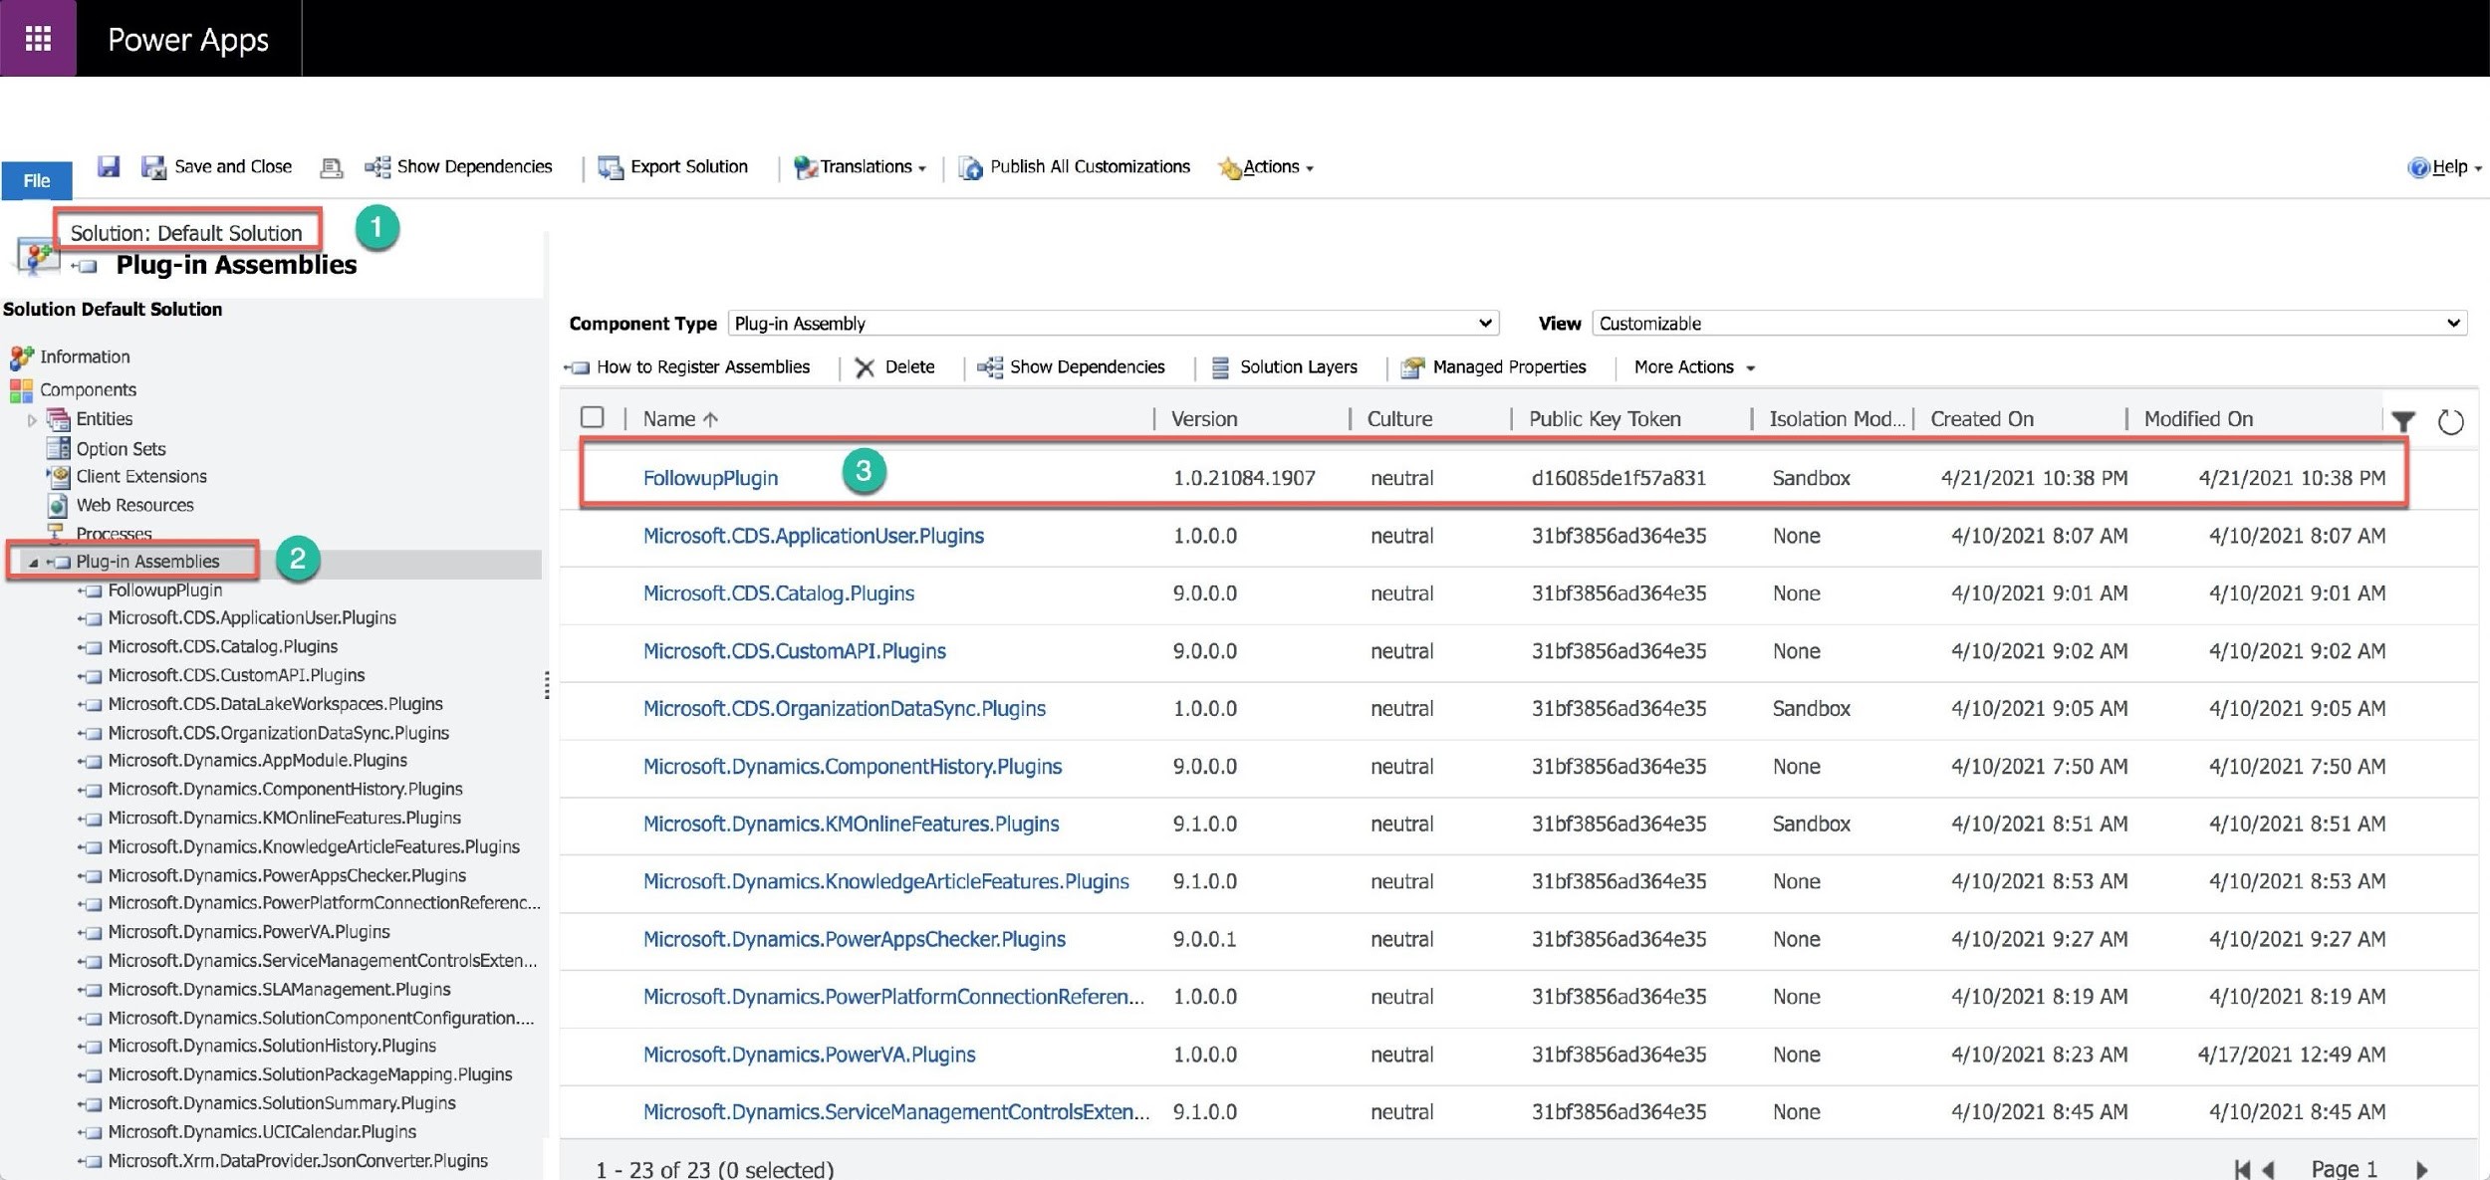Select Information in the solution tree
2490x1180 pixels.
(85, 356)
